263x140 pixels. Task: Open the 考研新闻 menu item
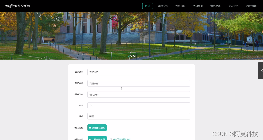(x=198, y=6)
